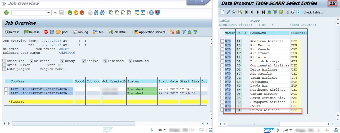Open the command field dropdown
This screenshot has width=340, height=133.
49,13
